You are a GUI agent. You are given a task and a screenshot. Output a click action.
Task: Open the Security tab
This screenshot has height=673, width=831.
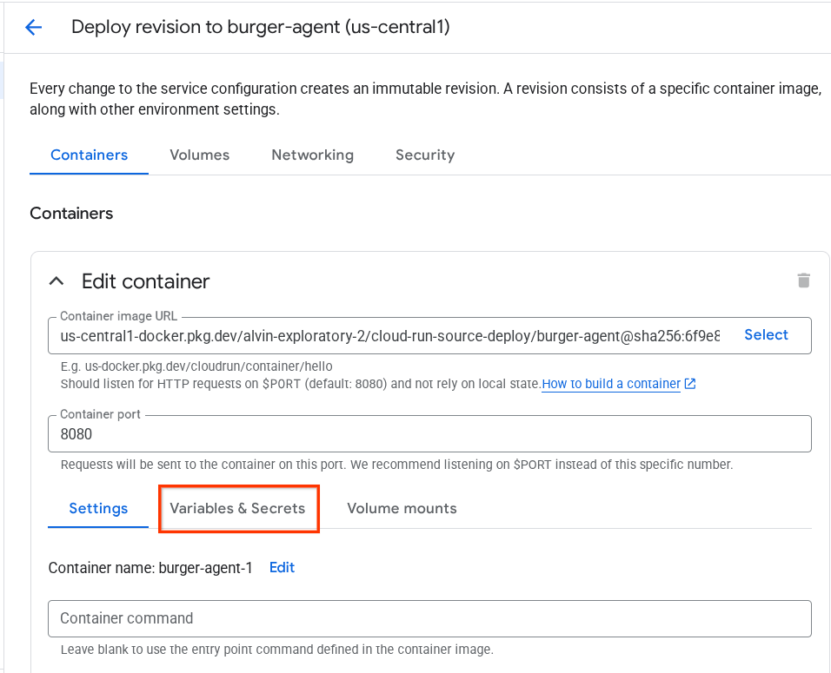(x=424, y=155)
